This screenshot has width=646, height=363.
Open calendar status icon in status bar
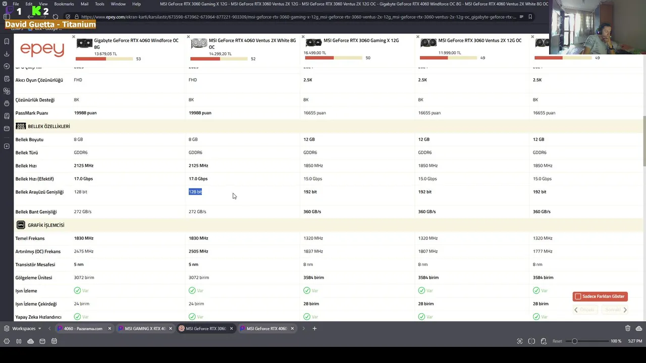pyautogui.click(x=54, y=341)
